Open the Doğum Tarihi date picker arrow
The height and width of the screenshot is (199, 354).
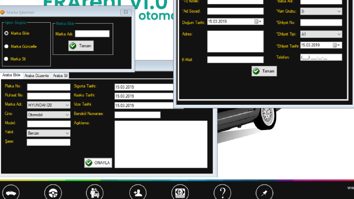pyautogui.click(x=260, y=22)
